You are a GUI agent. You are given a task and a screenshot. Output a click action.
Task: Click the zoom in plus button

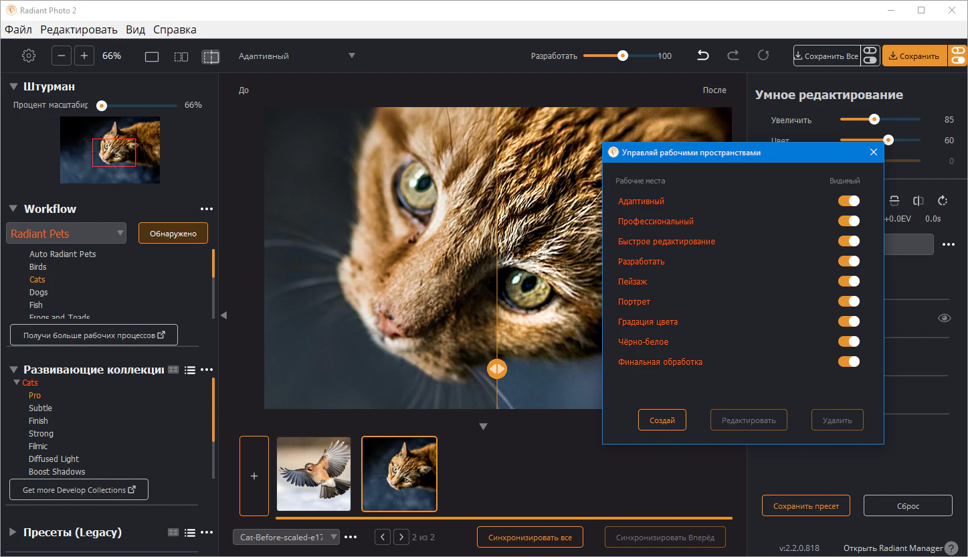tap(84, 56)
